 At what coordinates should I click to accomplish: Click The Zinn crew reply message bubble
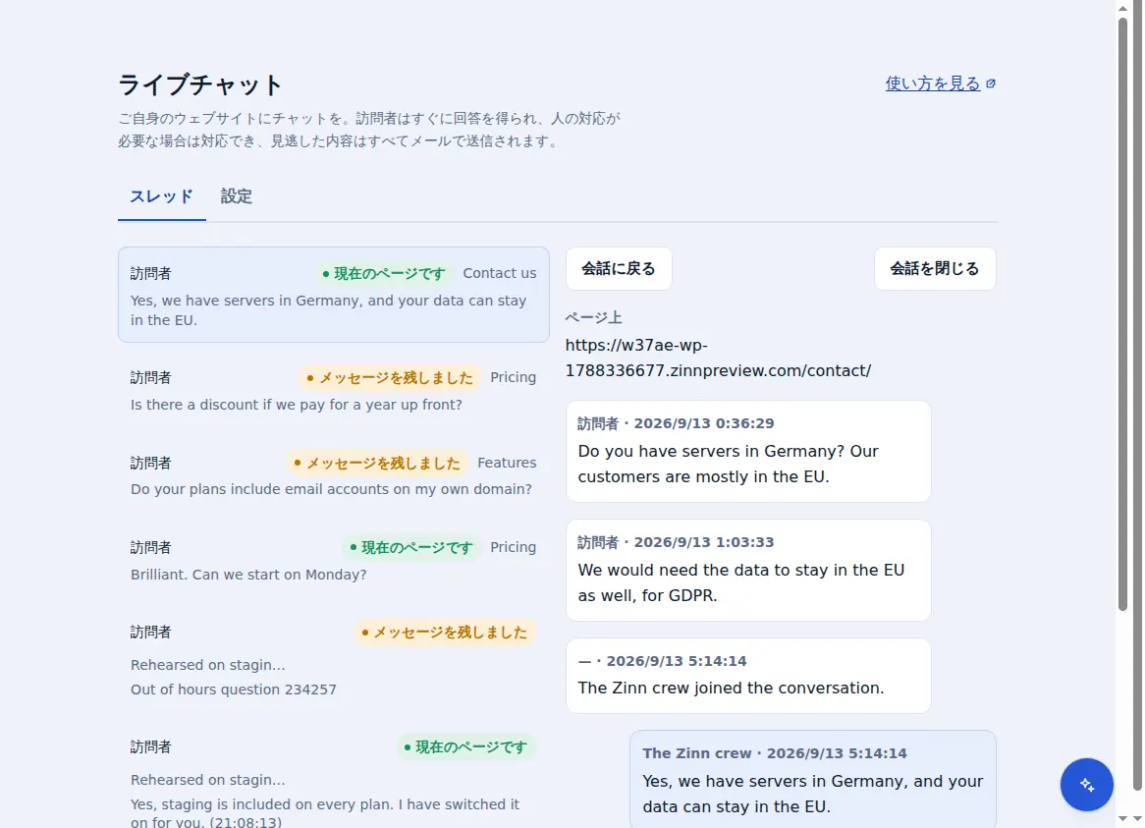pyautogui.click(x=813, y=779)
